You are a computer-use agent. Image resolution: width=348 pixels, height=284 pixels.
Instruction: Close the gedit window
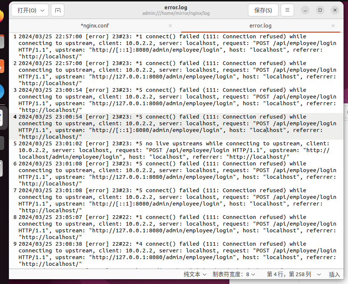(335, 10)
